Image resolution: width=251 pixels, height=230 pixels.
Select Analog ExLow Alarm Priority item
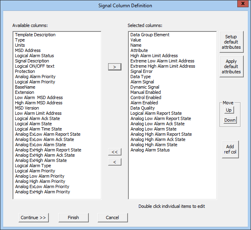coord(42,186)
